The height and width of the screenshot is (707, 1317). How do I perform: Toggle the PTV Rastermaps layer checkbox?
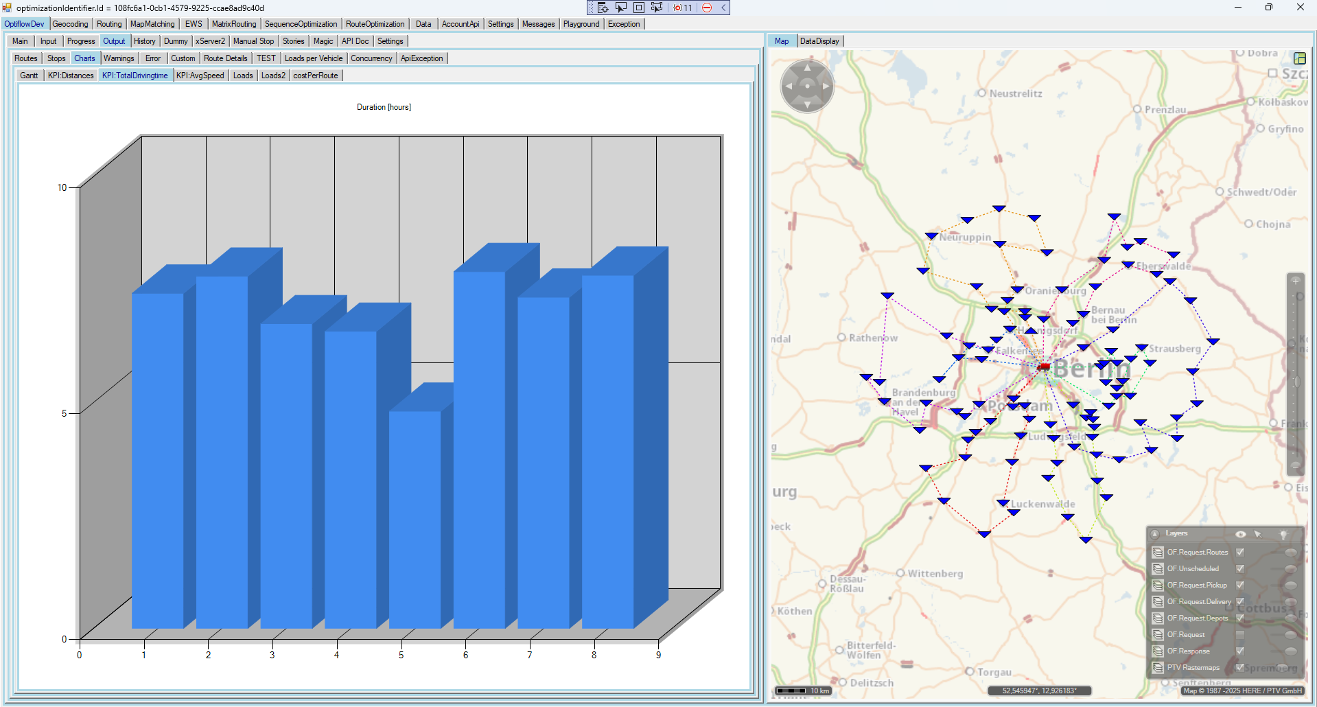coord(1240,667)
